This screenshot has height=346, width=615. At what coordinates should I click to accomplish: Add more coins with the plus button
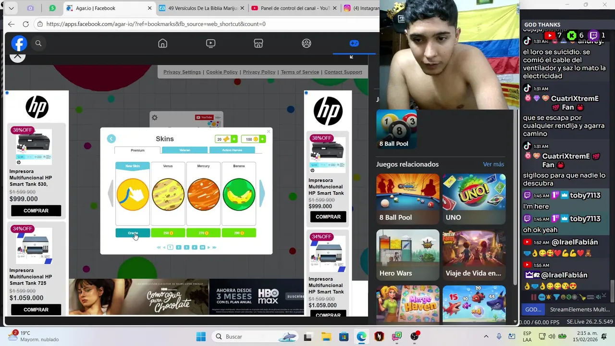pyautogui.click(x=262, y=139)
